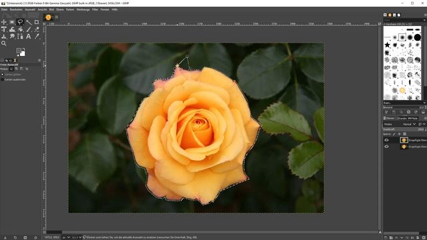This screenshot has width=427, height=240.
Task: Select the Fuzzy Select wand tool
Action: (29, 22)
